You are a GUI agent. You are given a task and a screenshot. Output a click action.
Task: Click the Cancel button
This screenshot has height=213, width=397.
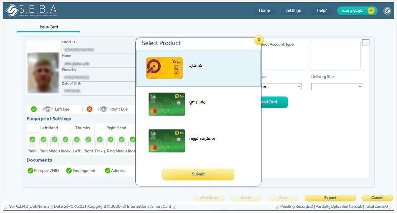coord(377,198)
